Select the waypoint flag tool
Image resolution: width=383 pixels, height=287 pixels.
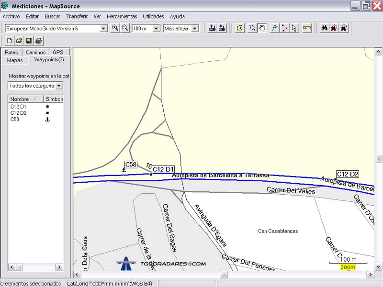coord(275,28)
